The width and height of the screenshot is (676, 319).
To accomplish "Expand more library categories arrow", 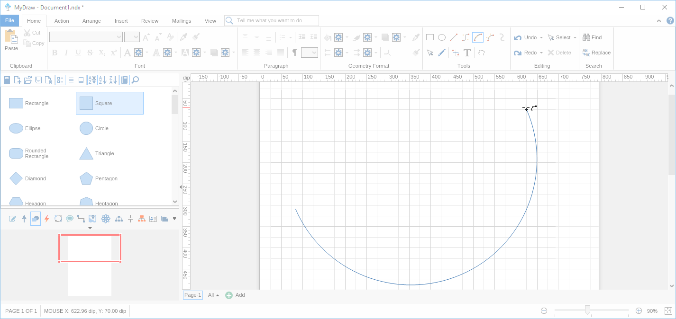I will tap(174, 219).
